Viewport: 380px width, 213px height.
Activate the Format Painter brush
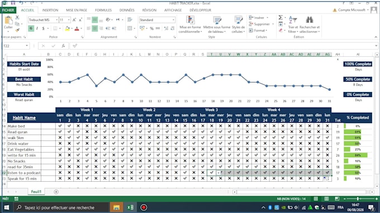pyautogui.click(x=17, y=30)
